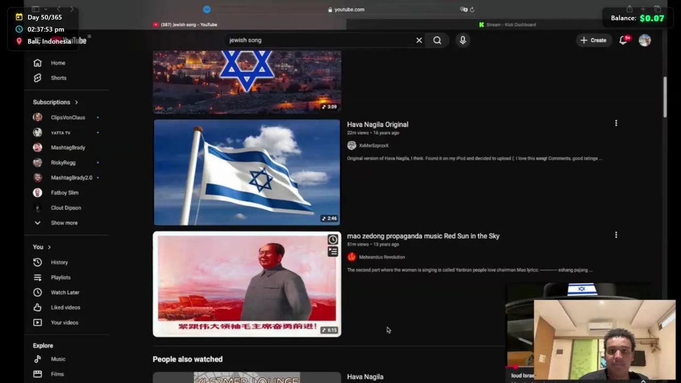This screenshot has height=383, width=681.
Task: Open Hava Nagila Original video title
Action: coord(378,124)
